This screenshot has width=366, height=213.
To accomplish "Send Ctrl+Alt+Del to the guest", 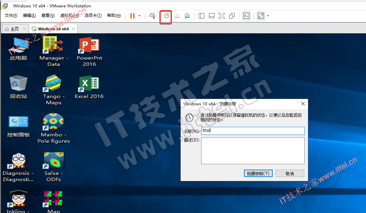I will click(152, 16).
